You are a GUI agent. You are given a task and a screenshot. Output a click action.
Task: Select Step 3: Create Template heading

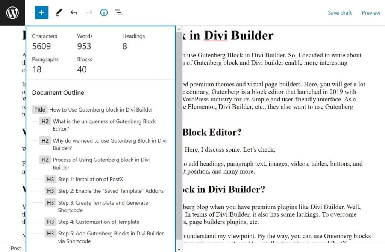(97, 206)
